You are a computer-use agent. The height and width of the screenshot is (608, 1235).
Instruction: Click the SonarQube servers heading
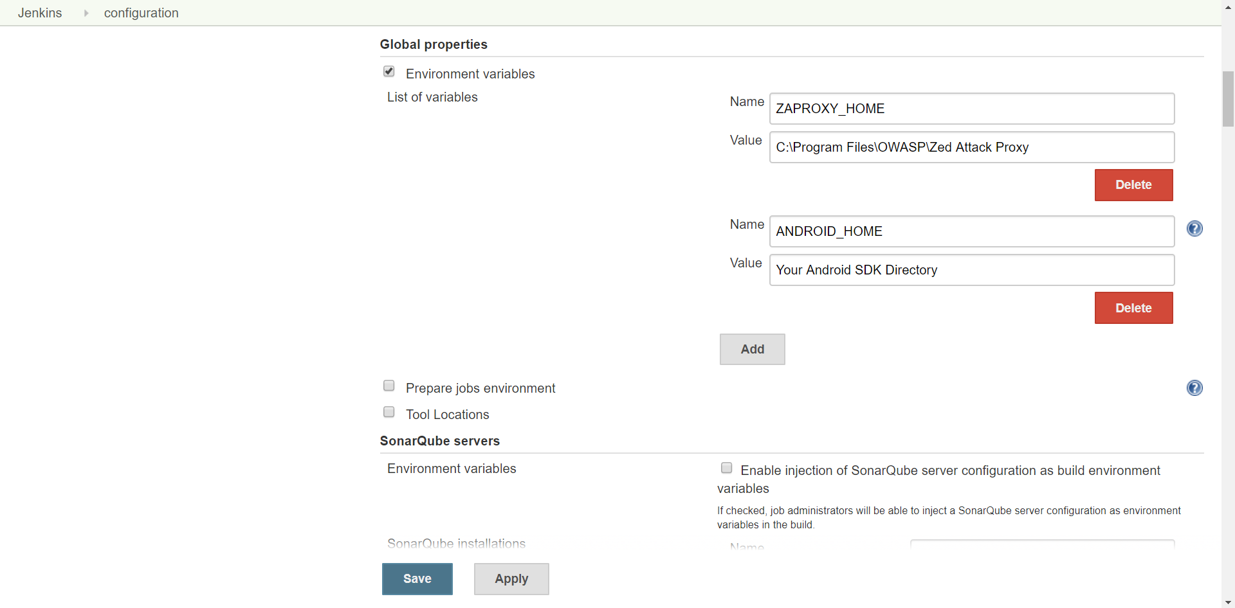[440, 441]
